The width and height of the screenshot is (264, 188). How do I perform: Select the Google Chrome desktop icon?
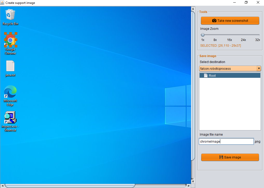[10, 40]
